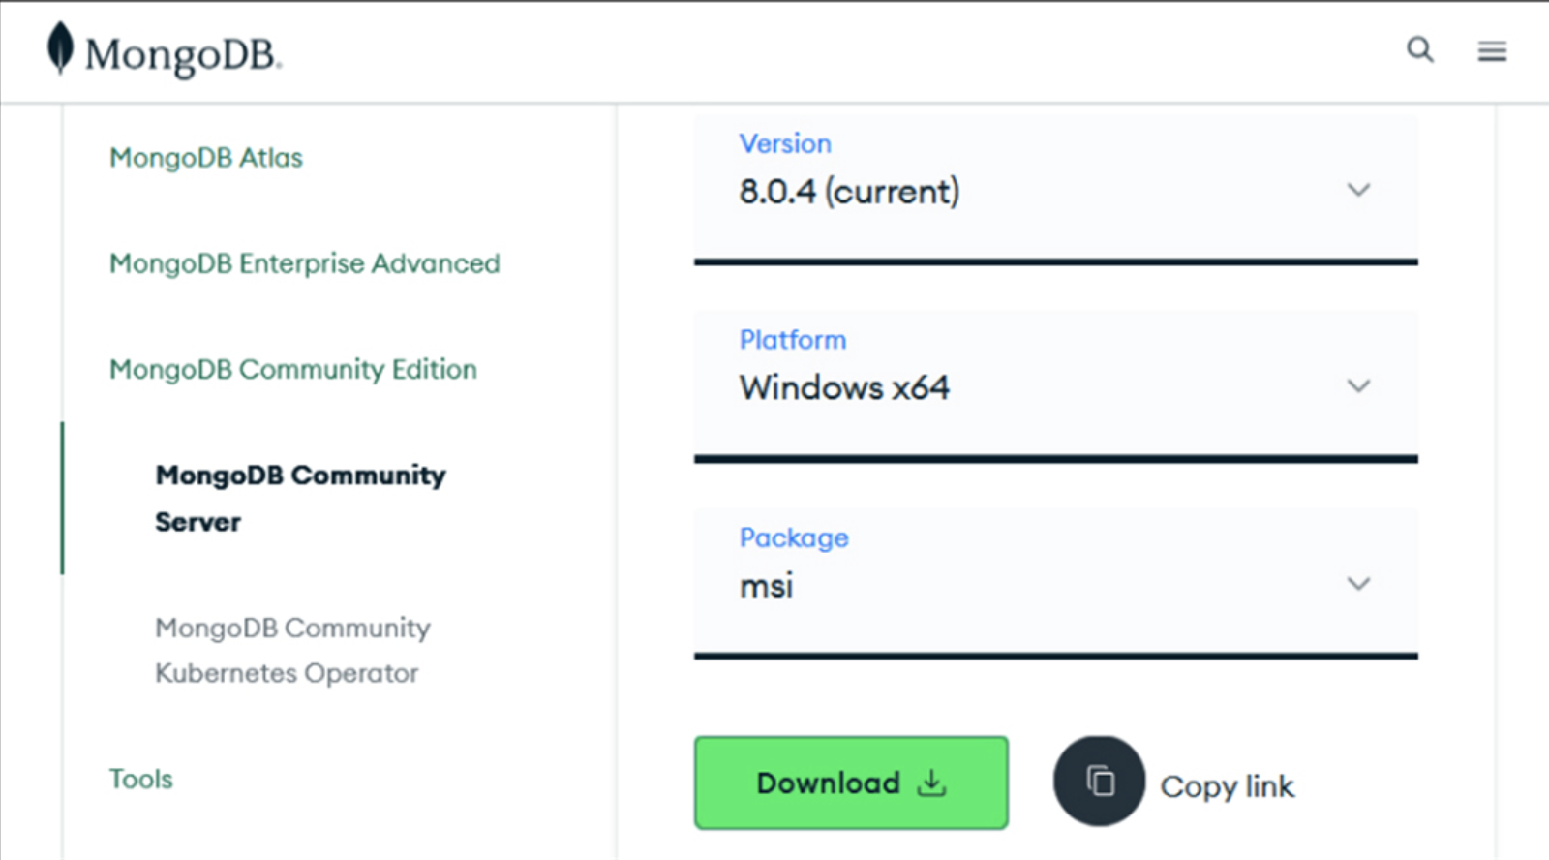Click the round copy link icon
This screenshot has width=1549, height=860.
pos(1099,782)
